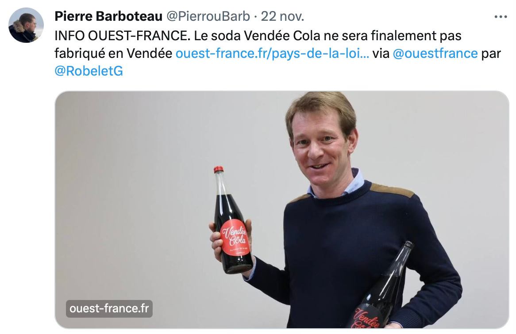Screen dimensions: 516x334
Task: Click the man's face in the photo
Action: [321, 144]
